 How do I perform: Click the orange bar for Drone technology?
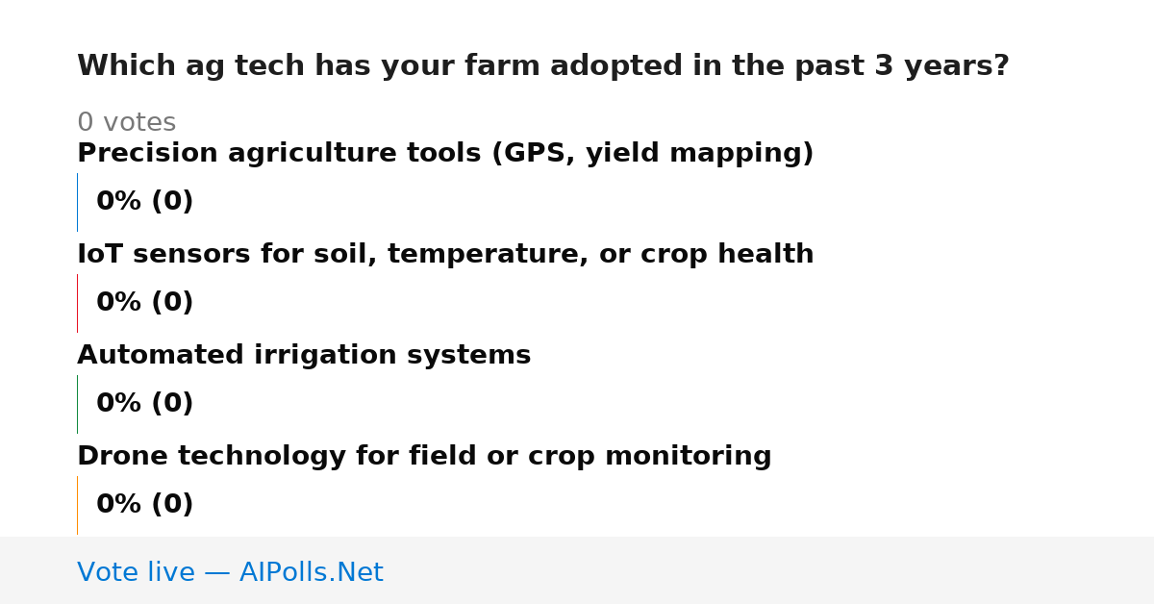[x=77, y=505]
